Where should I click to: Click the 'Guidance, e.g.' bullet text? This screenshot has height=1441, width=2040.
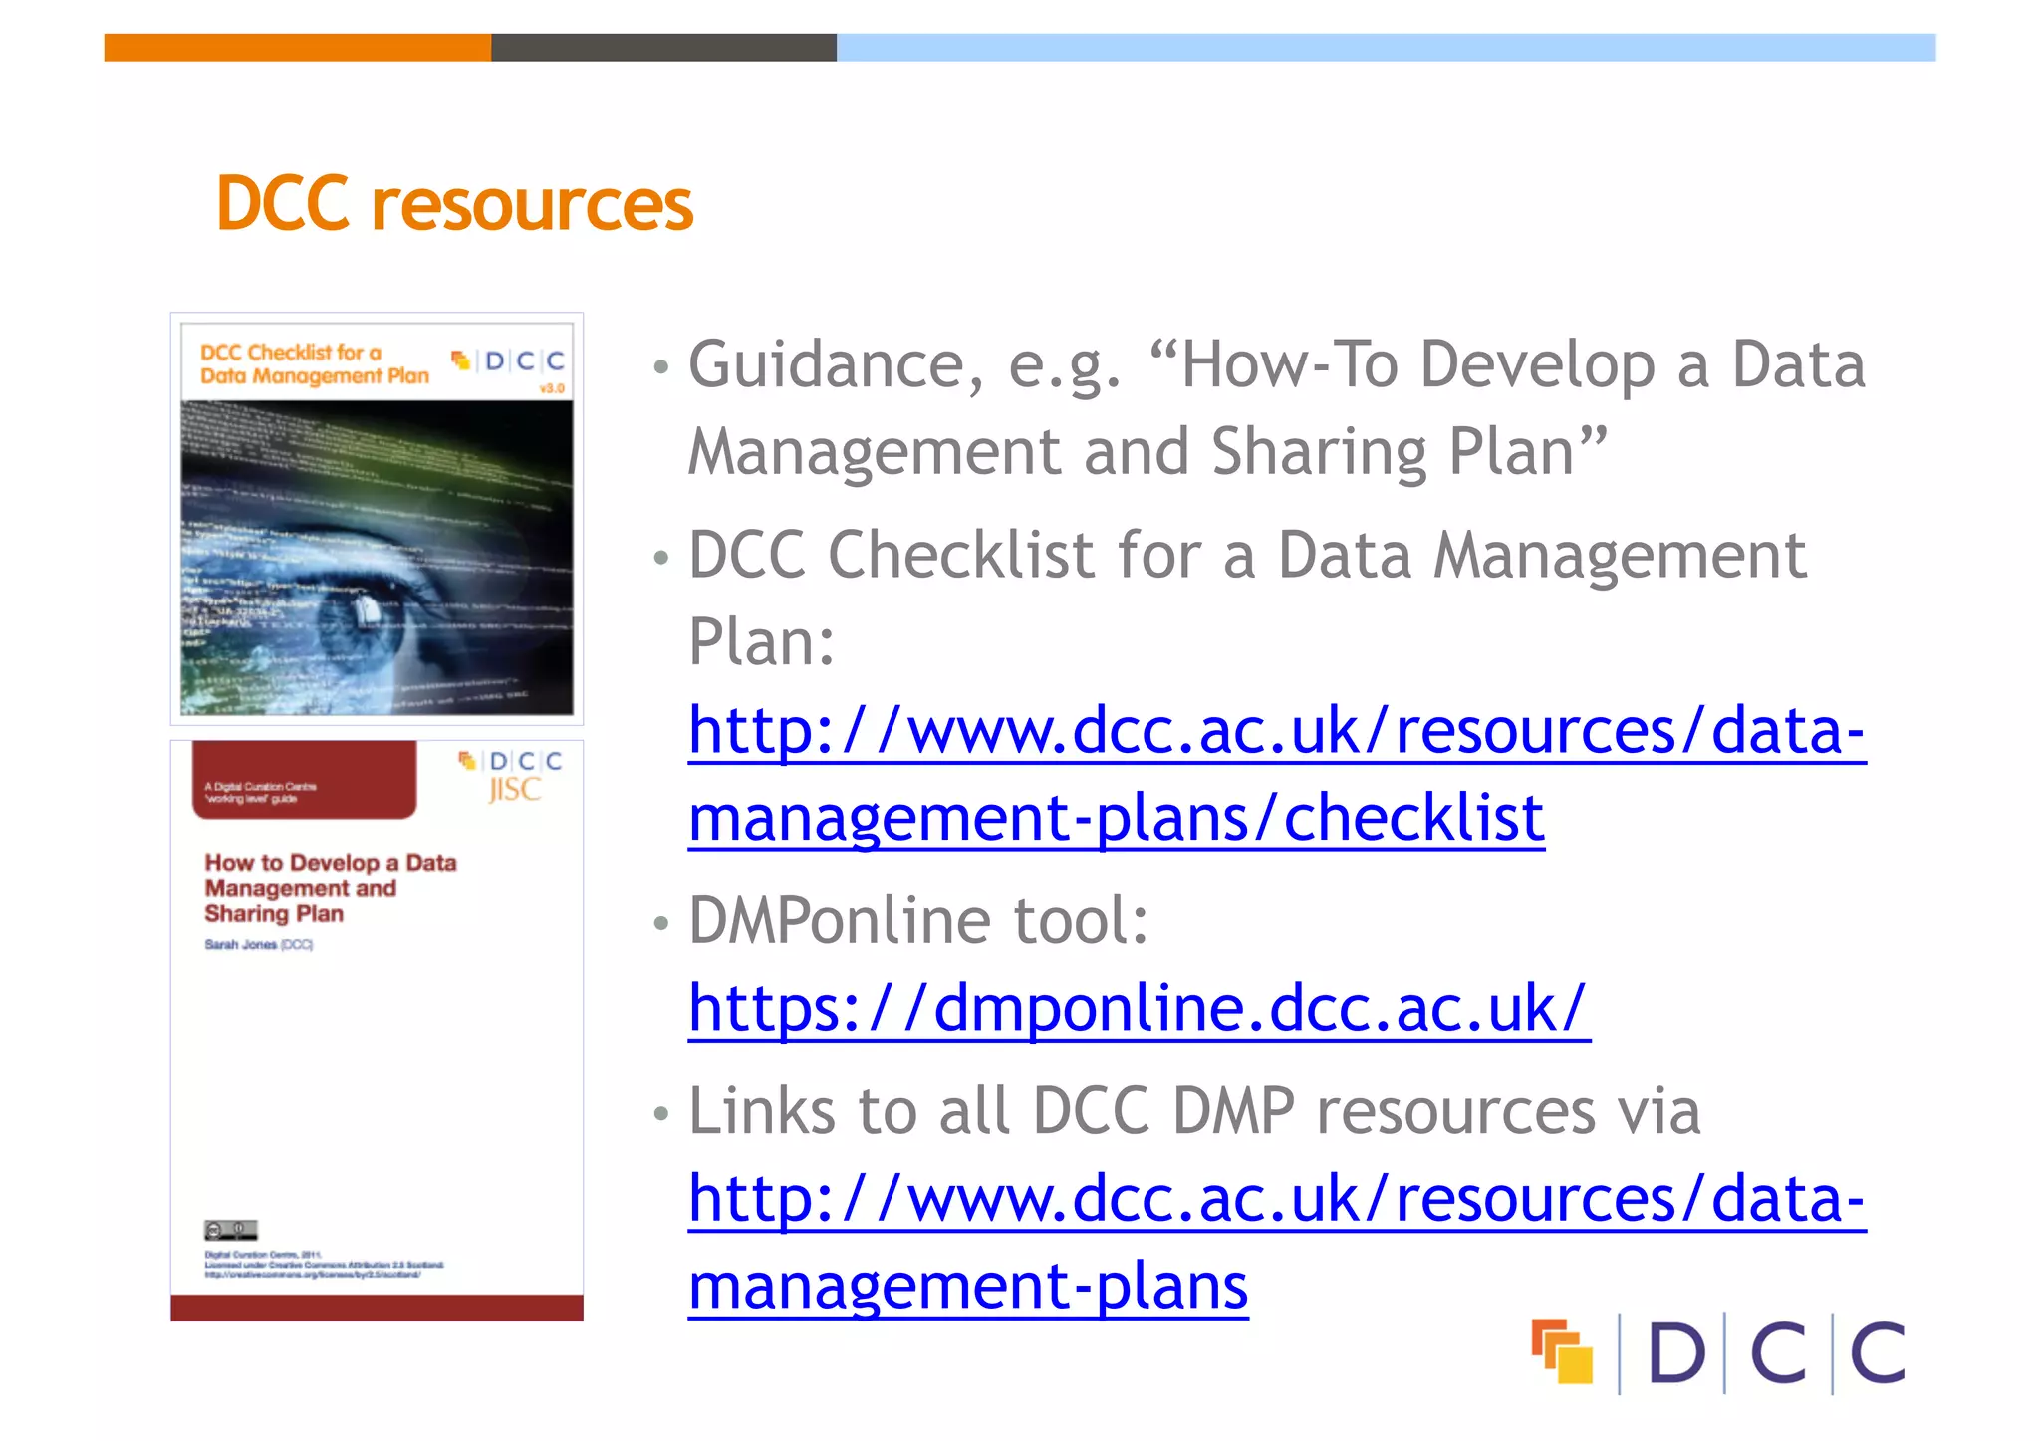(1276, 407)
